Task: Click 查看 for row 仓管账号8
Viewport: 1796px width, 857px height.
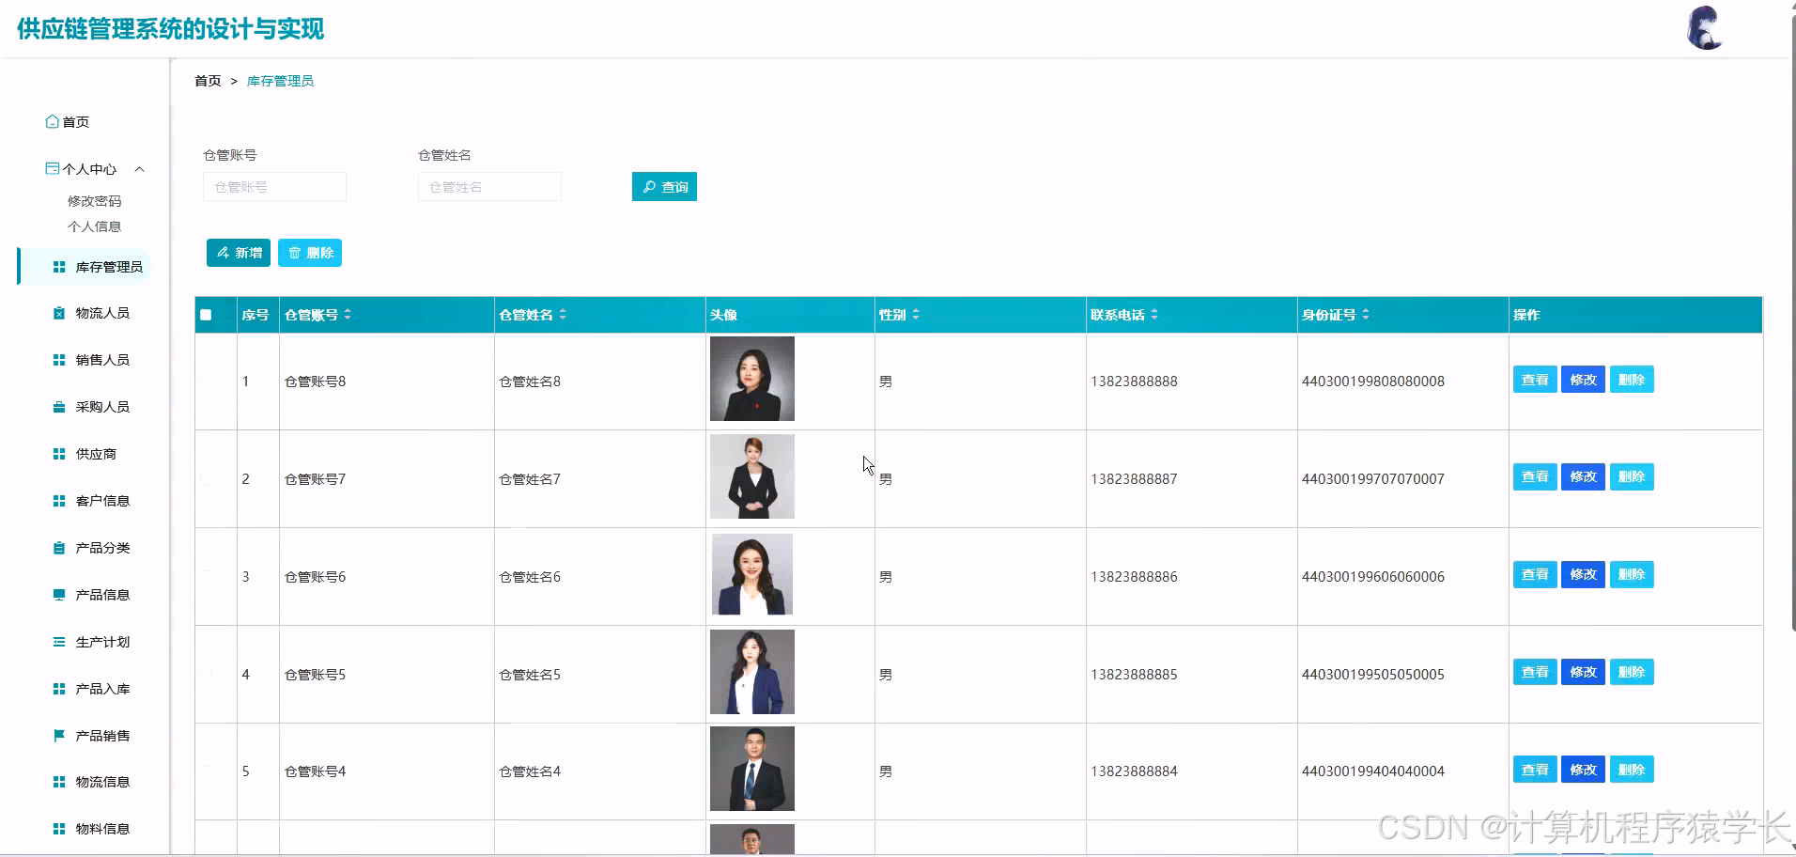Action: pos(1535,380)
